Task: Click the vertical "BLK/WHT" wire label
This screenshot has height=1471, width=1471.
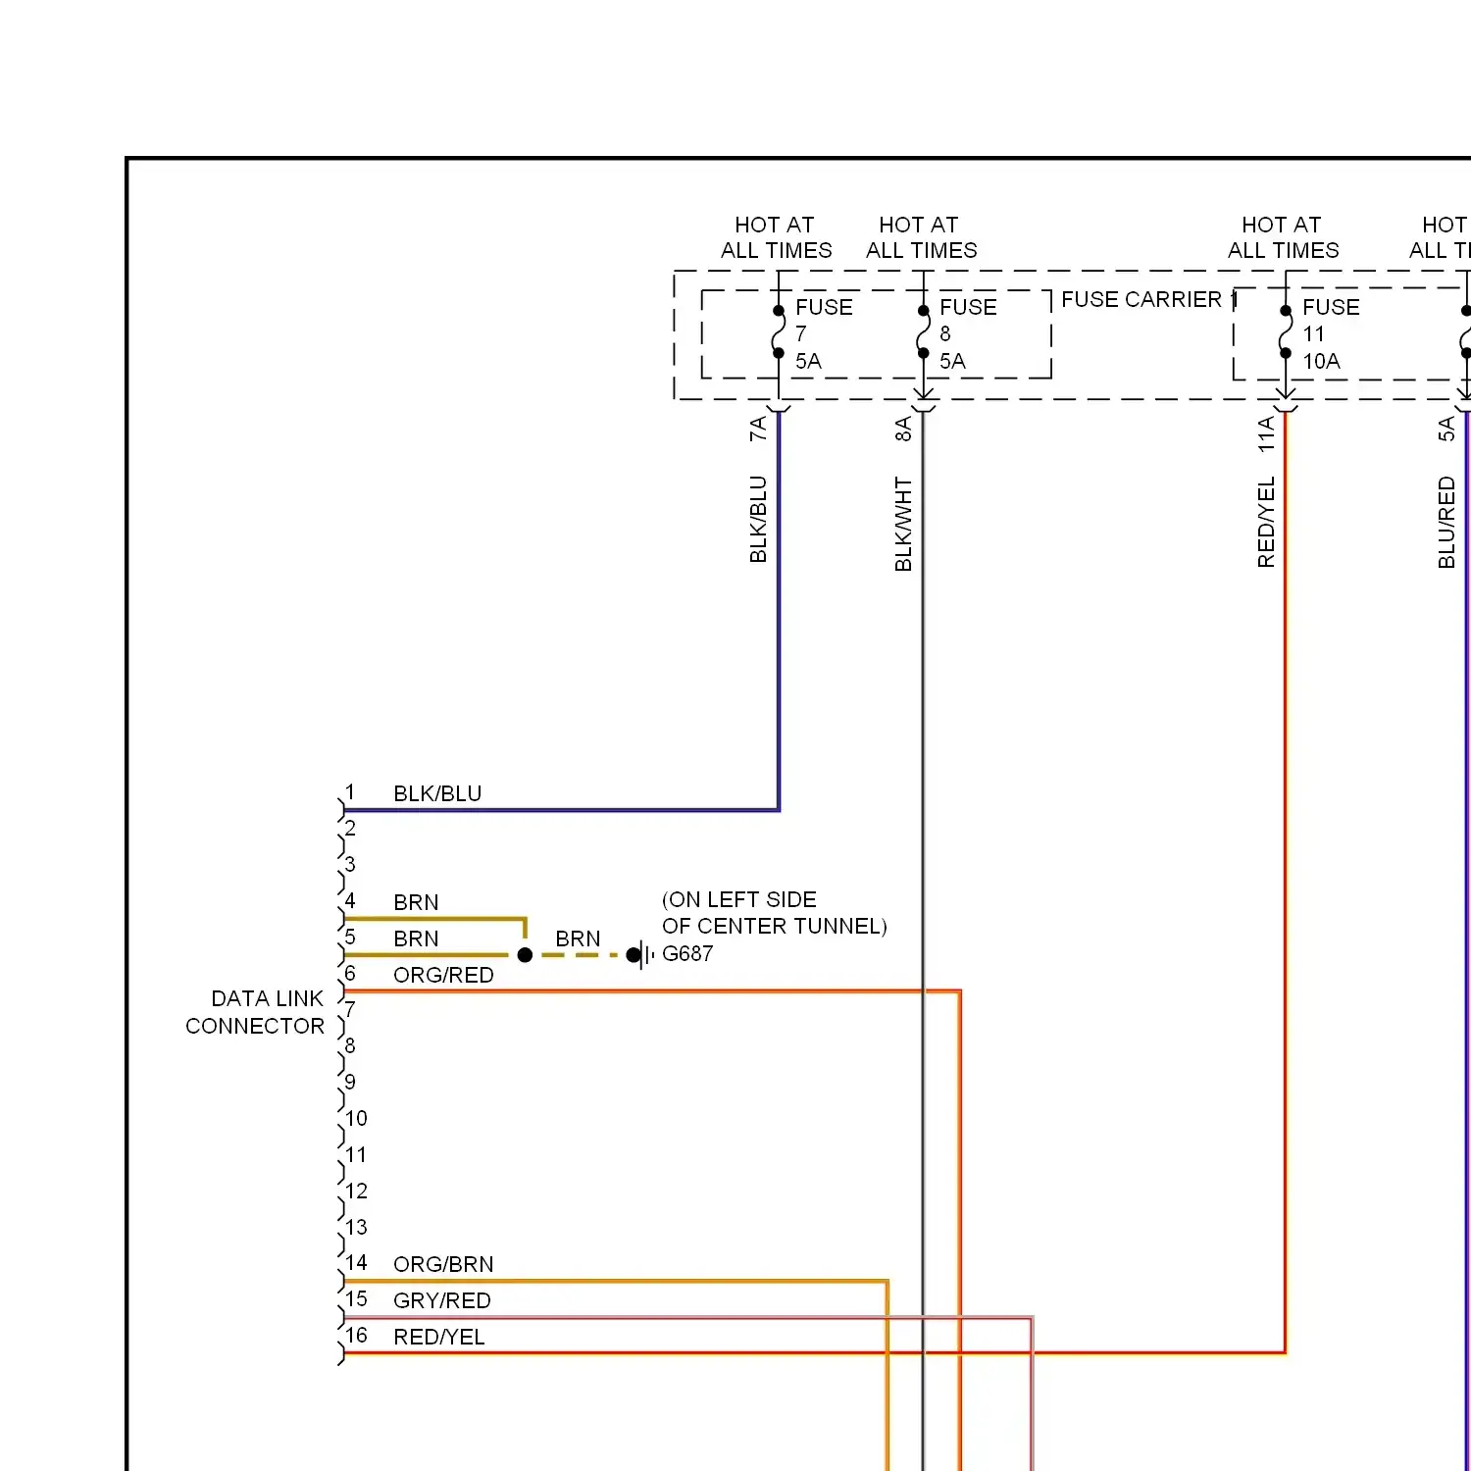Action: click(903, 525)
